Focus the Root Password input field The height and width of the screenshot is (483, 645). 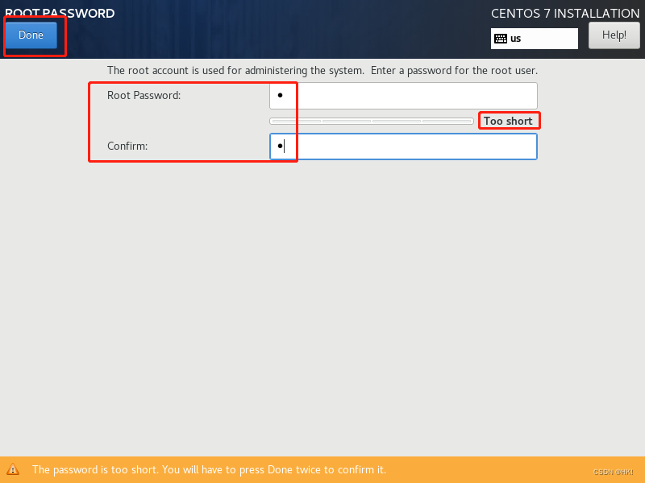tap(403, 96)
